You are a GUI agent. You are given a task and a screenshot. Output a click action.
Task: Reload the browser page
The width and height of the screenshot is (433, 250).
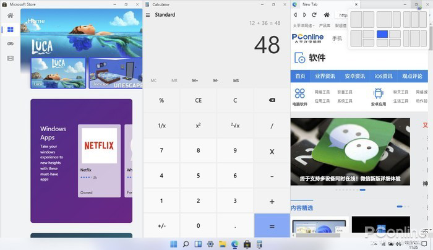314,15
